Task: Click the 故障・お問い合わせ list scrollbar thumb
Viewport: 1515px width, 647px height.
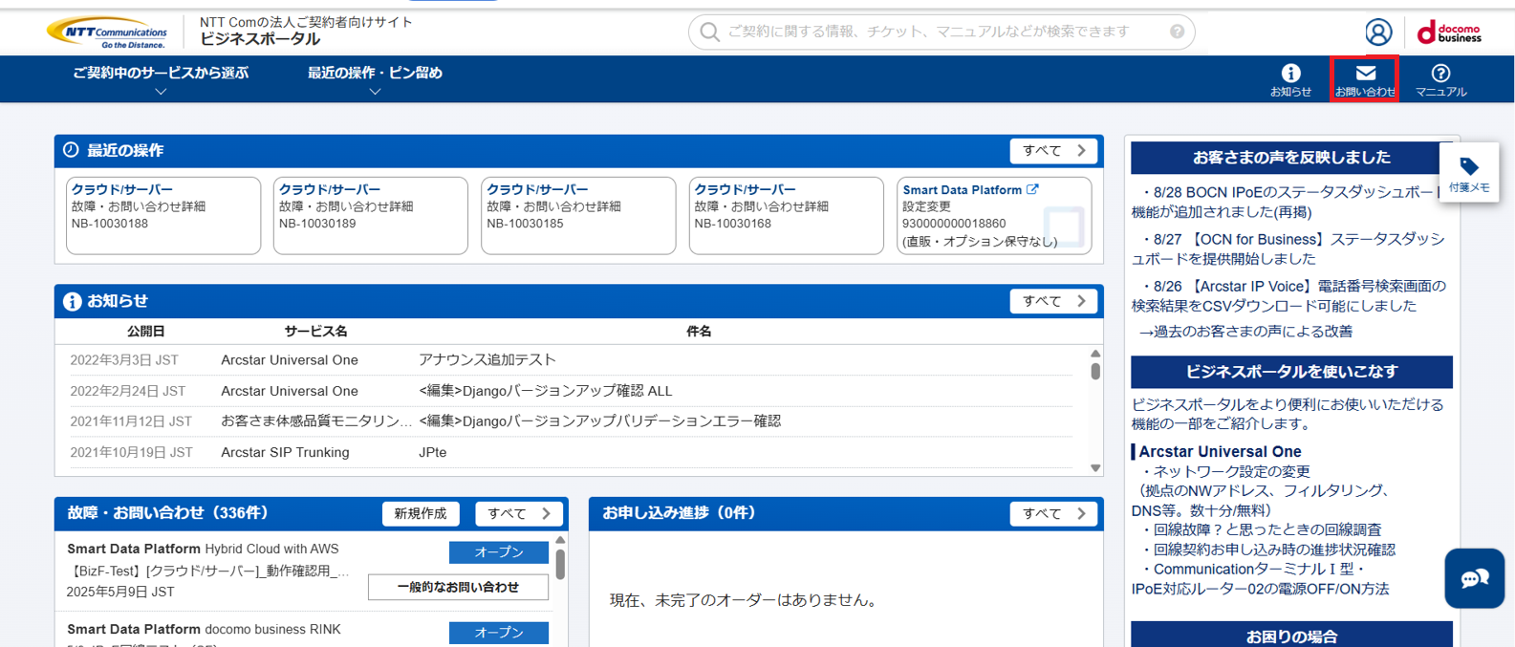Action: pos(560,563)
